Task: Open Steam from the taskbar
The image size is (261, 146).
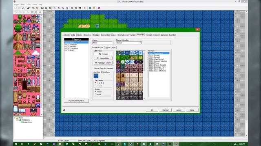Action: 131,144
